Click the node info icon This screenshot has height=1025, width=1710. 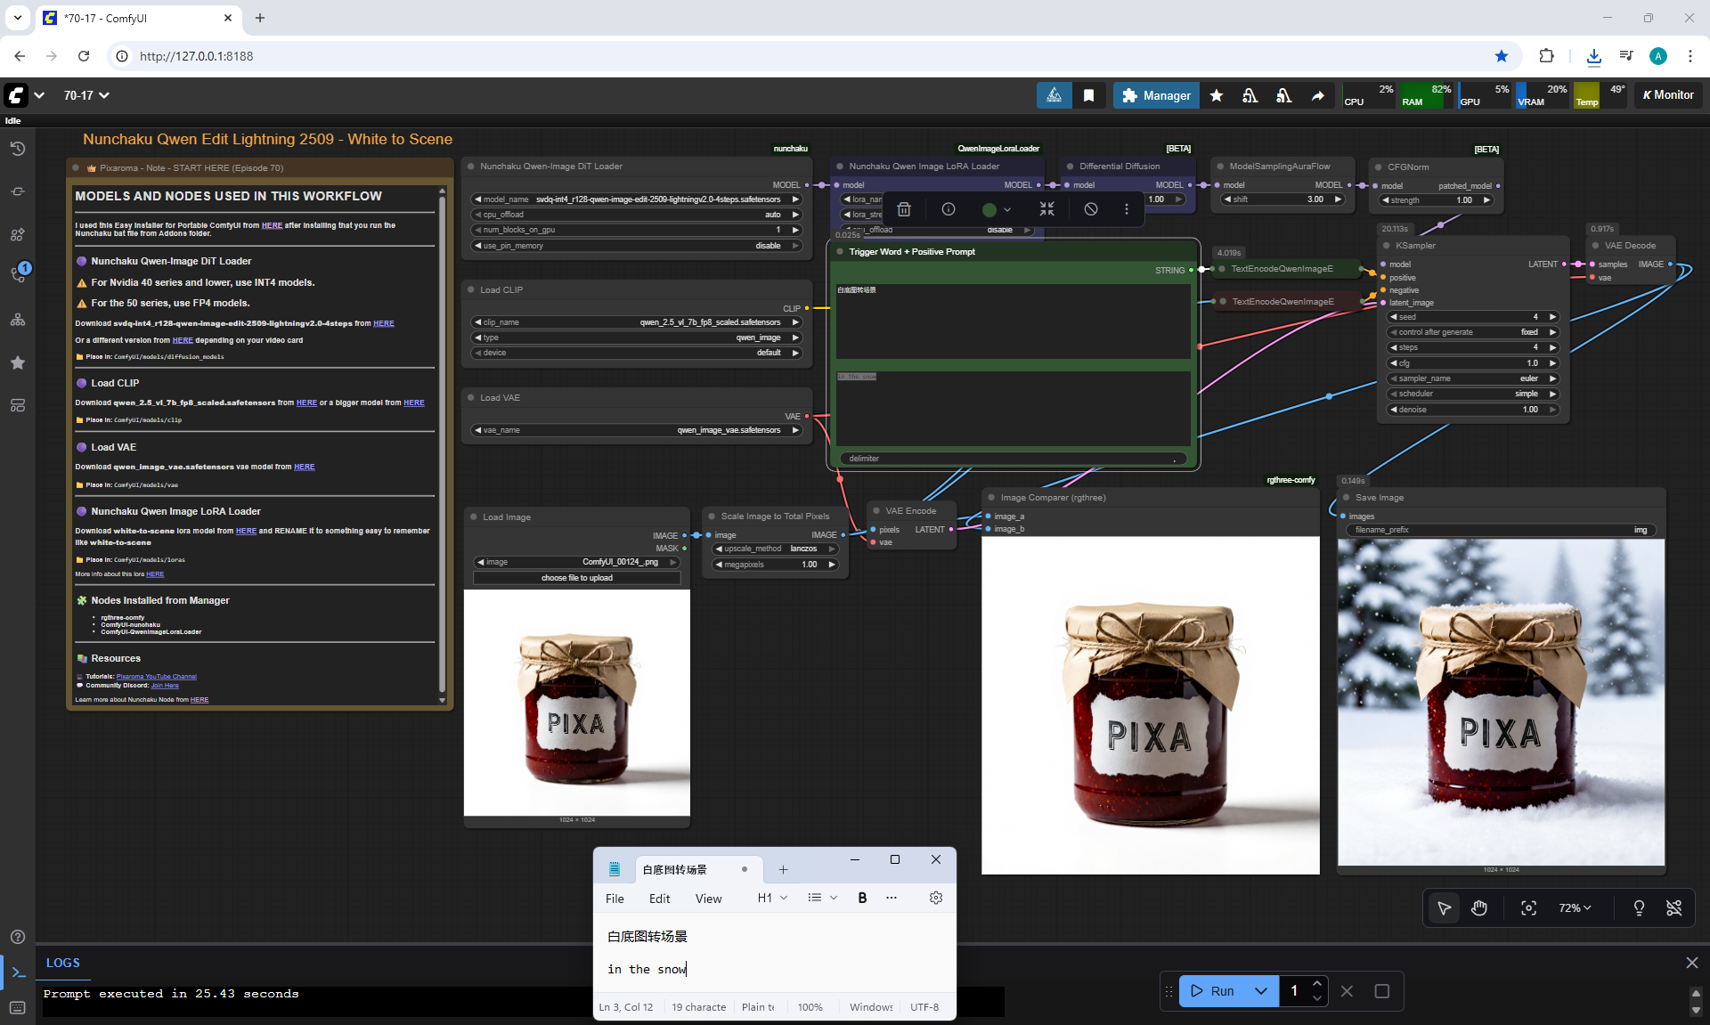point(949,209)
